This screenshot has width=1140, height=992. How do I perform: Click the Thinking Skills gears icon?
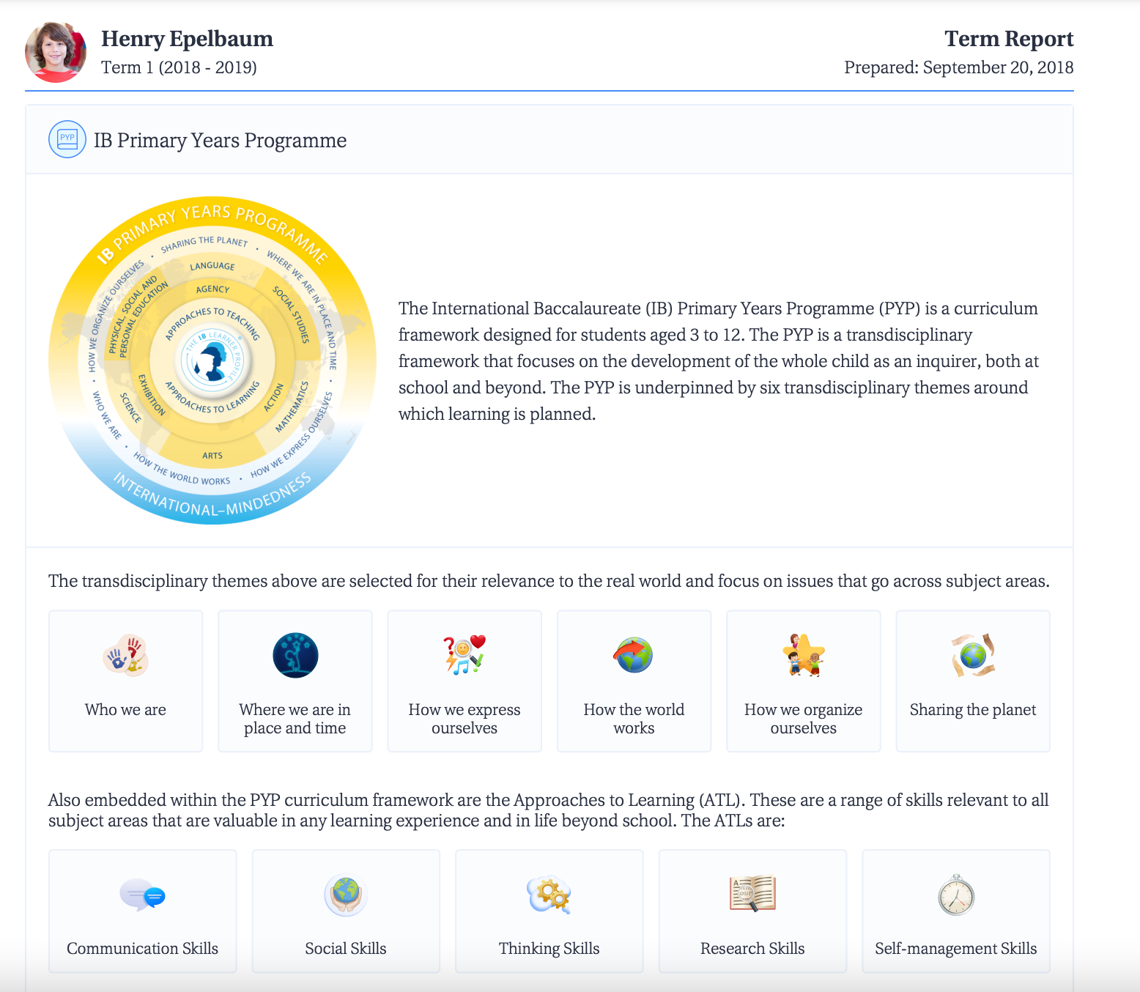549,895
